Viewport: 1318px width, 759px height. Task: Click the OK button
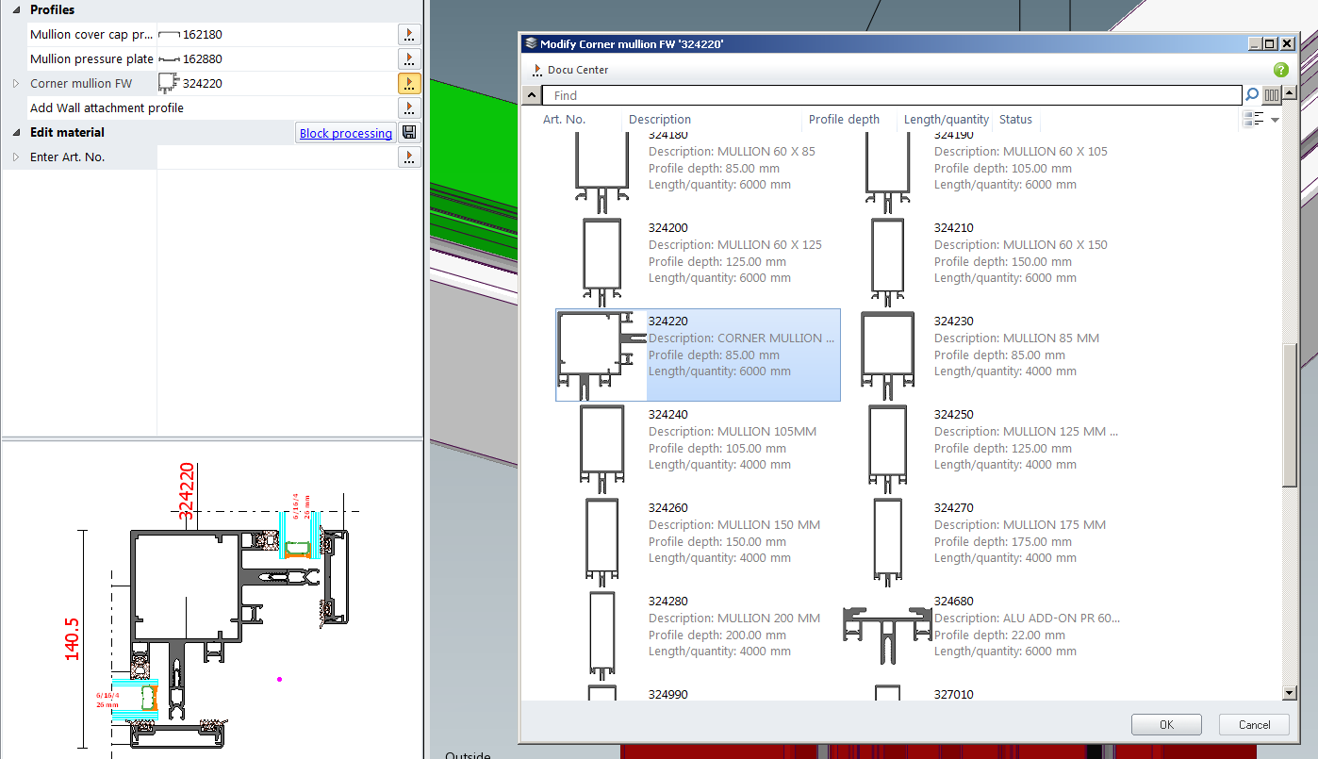pos(1166,725)
